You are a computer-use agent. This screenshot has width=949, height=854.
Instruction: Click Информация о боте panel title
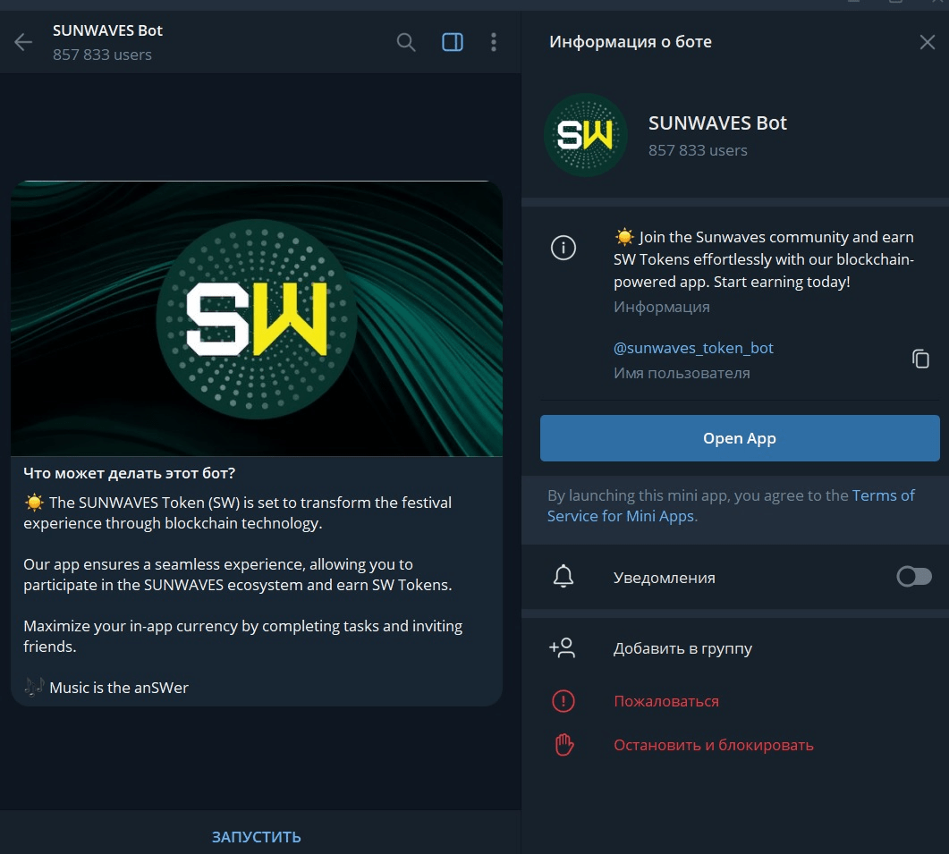[630, 42]
